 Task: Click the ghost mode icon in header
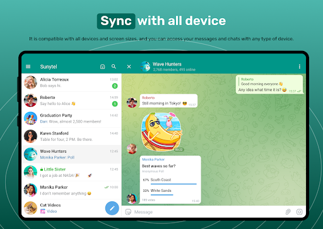[x=102, y=67]
